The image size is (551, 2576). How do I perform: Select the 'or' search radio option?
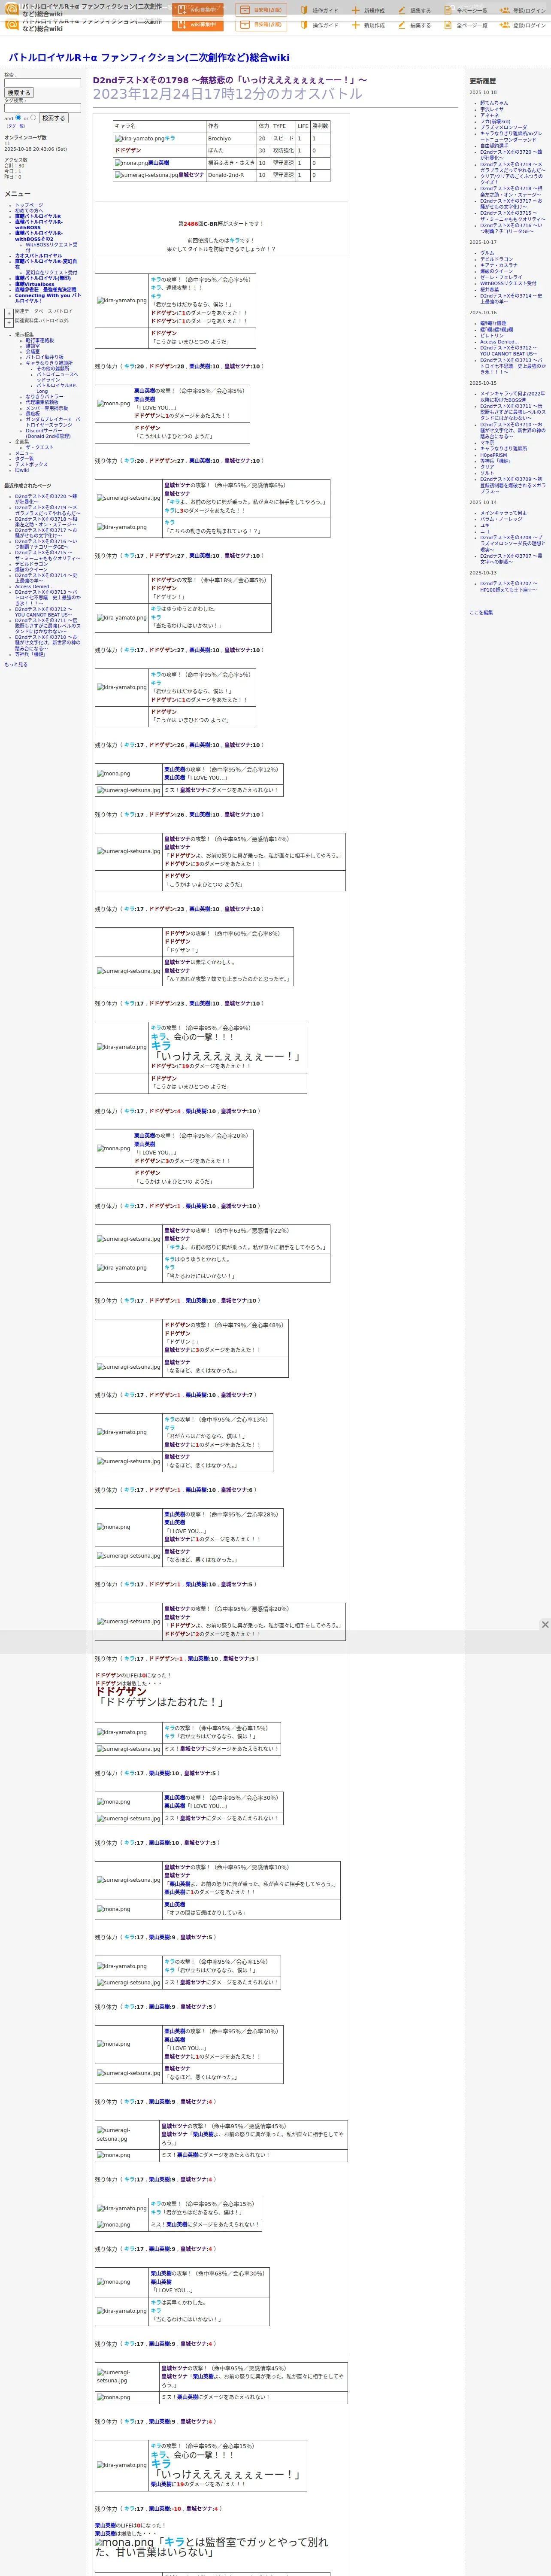click(33, 117)
